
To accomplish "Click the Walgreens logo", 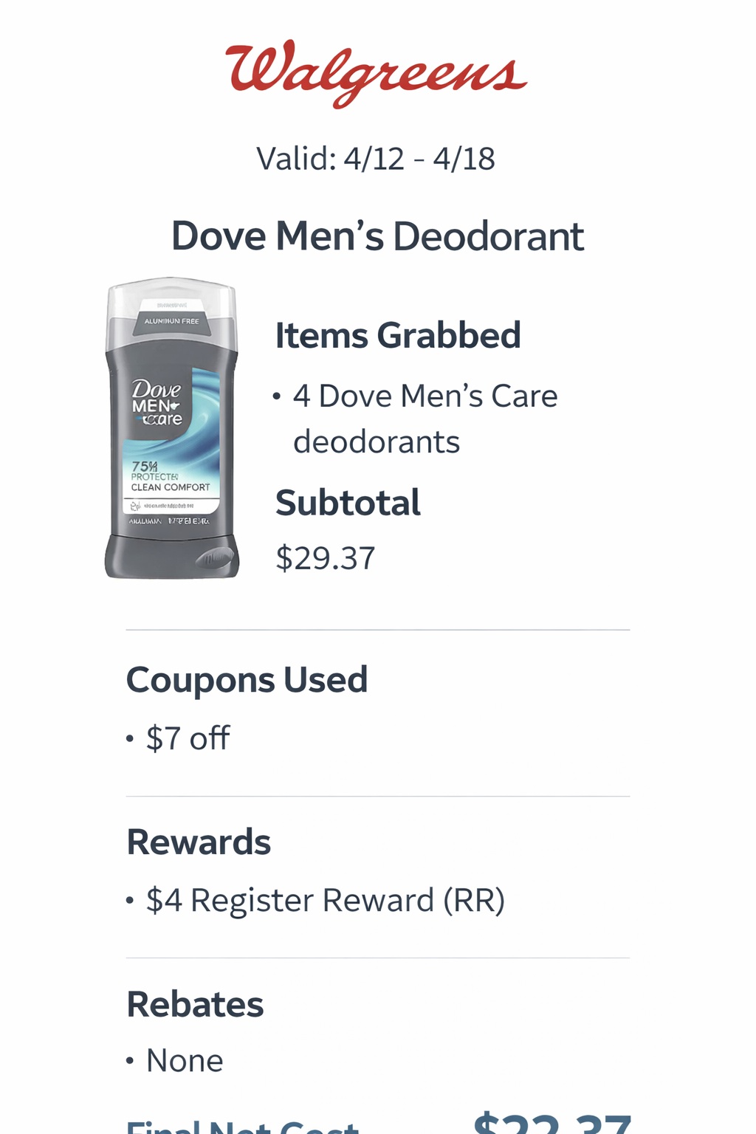I will (377, 72).
